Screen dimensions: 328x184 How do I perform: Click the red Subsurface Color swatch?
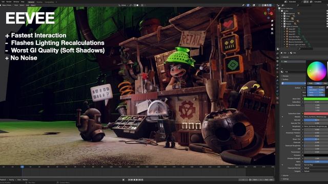(x=316, y=113)
